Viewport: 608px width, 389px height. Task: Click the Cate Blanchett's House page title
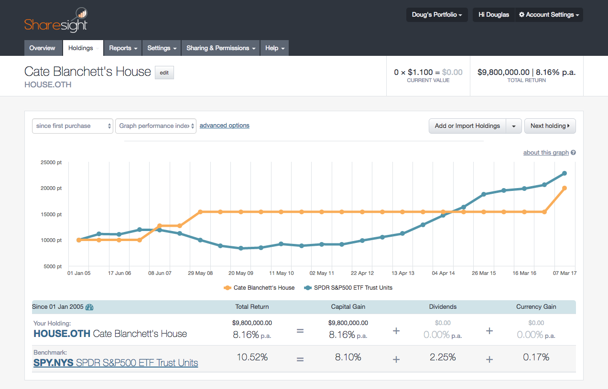click(x=87, y=72)
